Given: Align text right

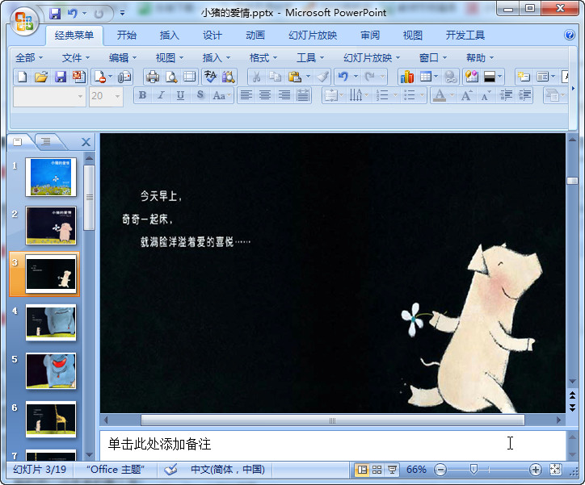Looking at the screenshot, I should (x=284, y=95).
